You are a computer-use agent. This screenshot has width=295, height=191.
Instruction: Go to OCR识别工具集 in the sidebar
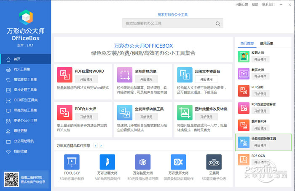click(25, 100)
